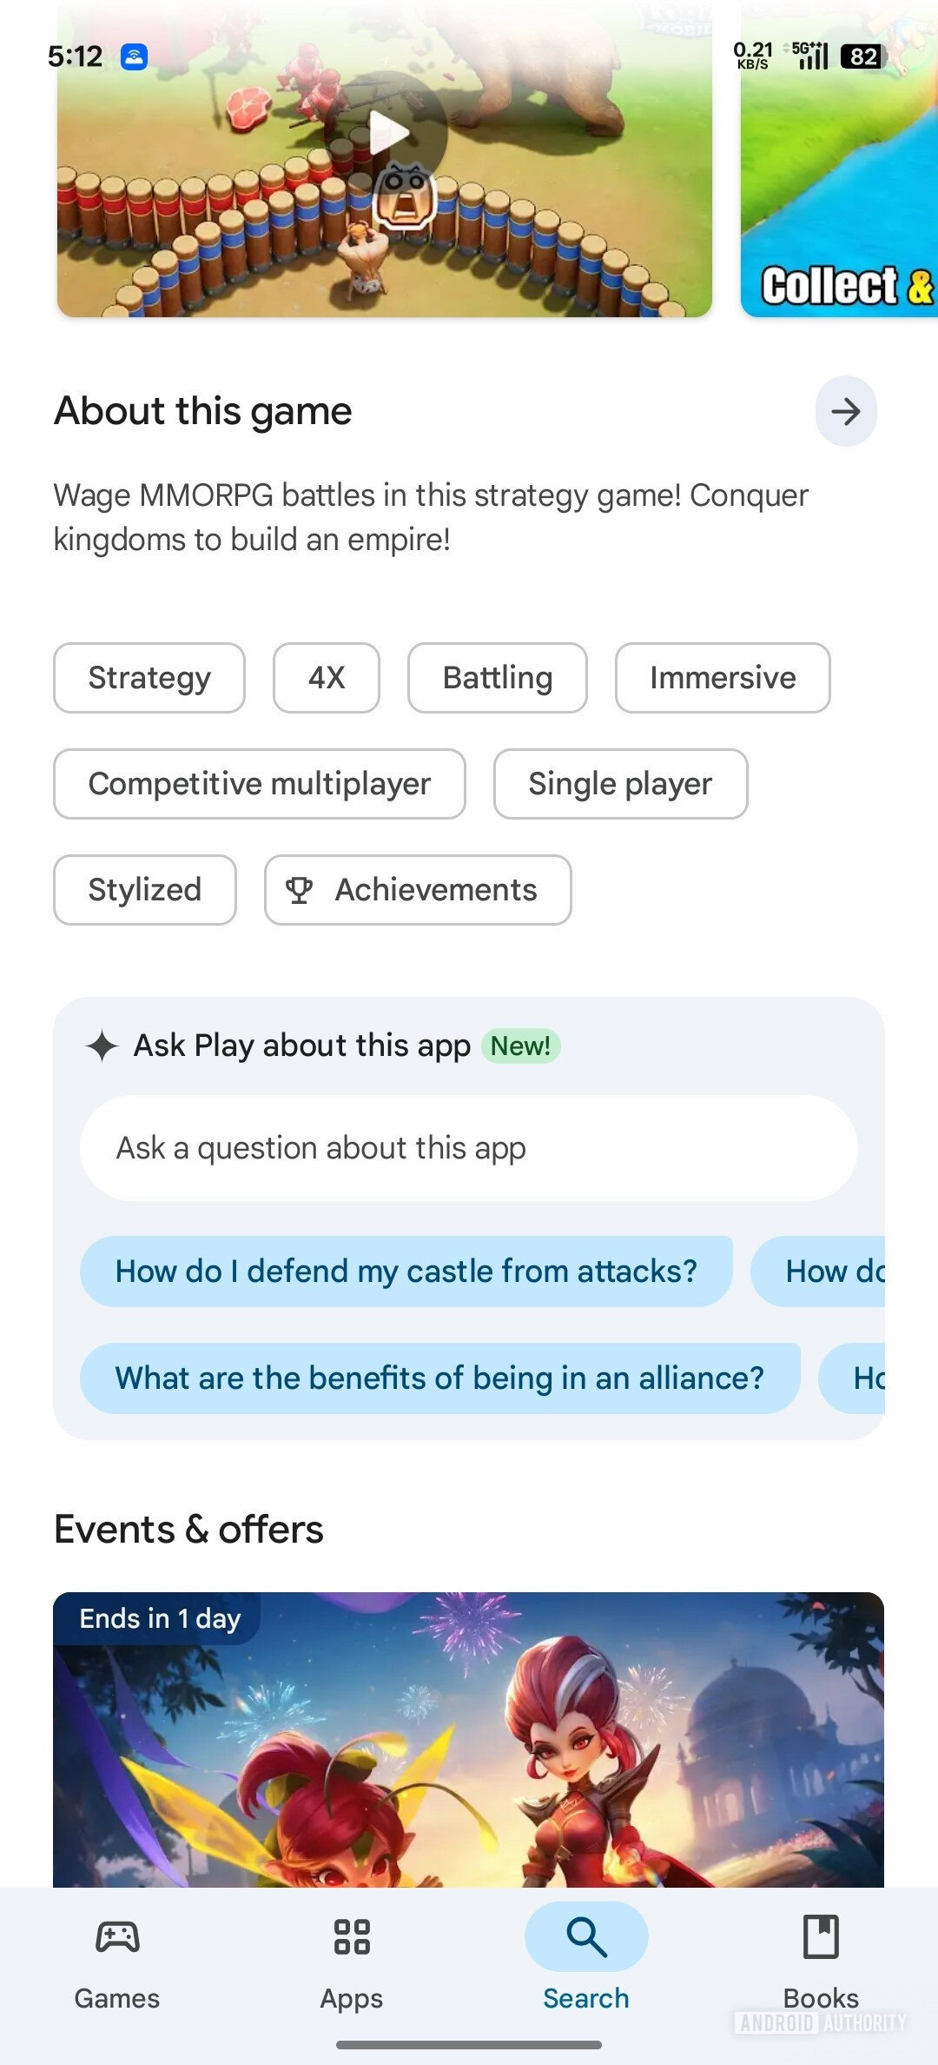Open the Books bookmark icon

click(821, 1937)
